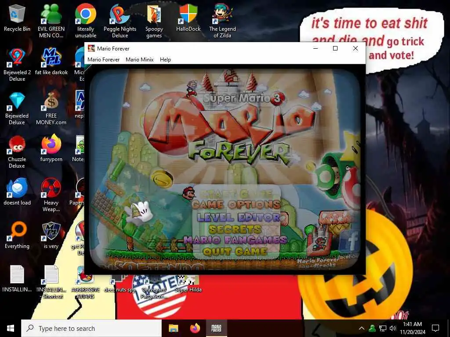Open the 'doesnt load' Thunderbird shortcut
Image resolution: width=450 pixels, height=337 pixels.
tap(17, 191)
